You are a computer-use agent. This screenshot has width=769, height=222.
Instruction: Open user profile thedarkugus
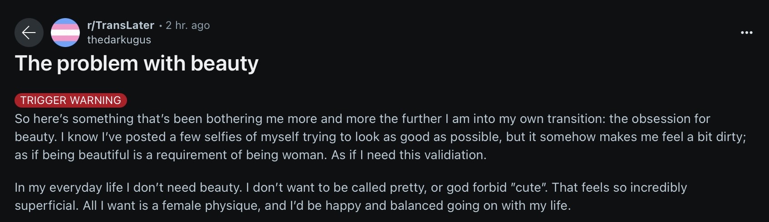pyautogui.click(x=119, y=40)
